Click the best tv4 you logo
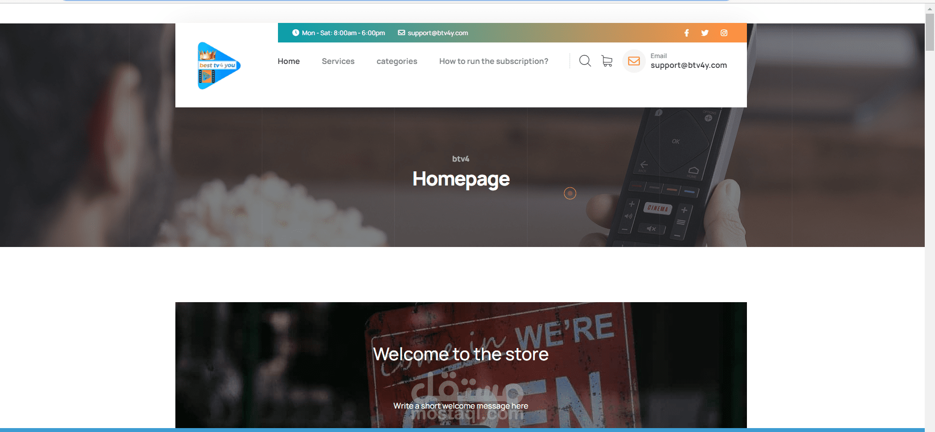This screenshot has width=935, height=432. 219,65
